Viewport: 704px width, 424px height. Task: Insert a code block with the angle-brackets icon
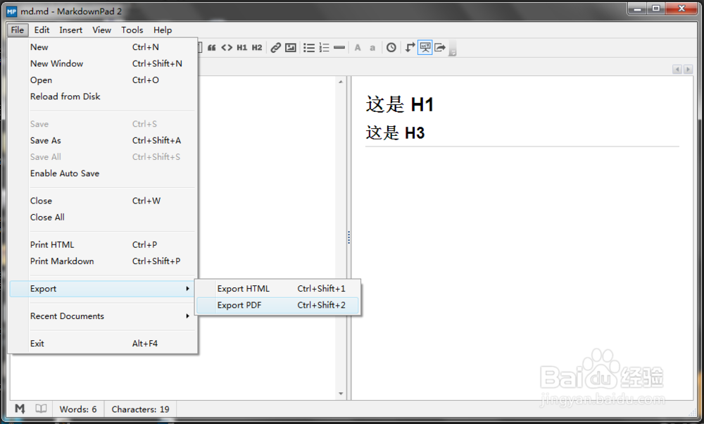pos(227,48)
